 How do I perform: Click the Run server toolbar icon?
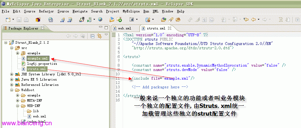click(89, 20)
